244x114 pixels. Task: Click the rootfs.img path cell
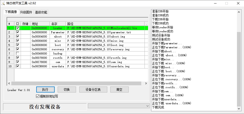[105, 58]
